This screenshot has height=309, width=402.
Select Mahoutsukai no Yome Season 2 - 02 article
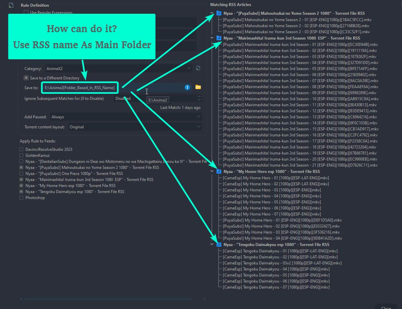(x=296, y=26)
